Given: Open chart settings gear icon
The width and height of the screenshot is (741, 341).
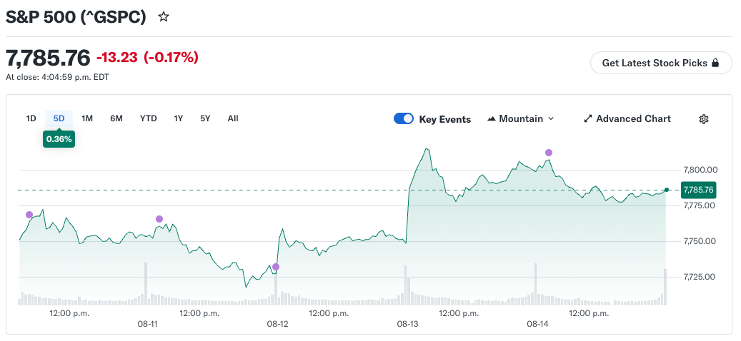Looking at the screenshot, I should click(703, 119).
